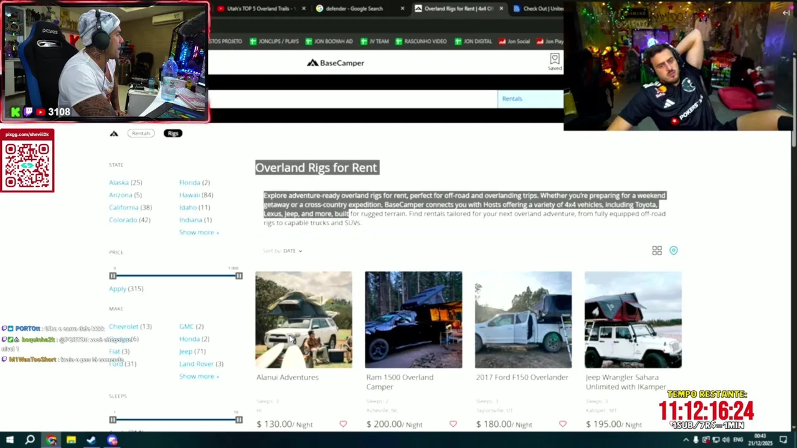This screenshot has width=797, height=448.
Task: Close the Utah's TOP 5 Overland Trails tab
Action: [x=304, y=9]
